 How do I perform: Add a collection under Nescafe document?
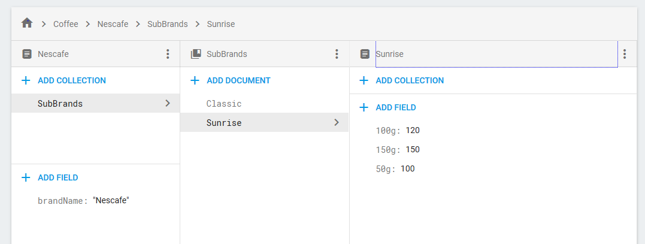click(x=71, y=80)
